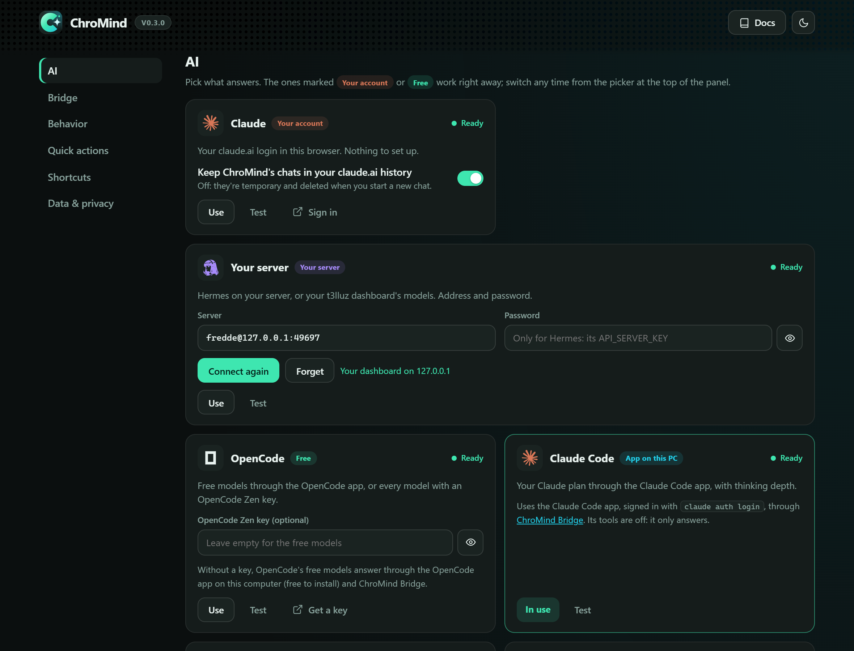
Task: Toggle dark mode with the moon icon
Action: coord(803,22)
